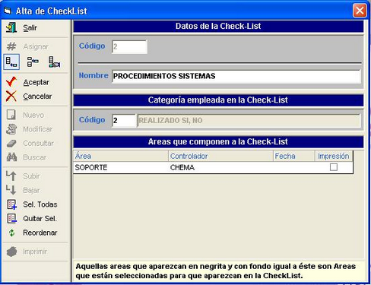Select the first tree view mode icon
This screenshot has height=285, width=371.
[x=11, y=62]
